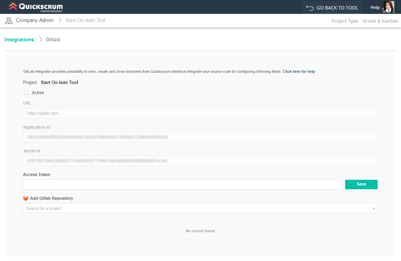
Task: Click the Company Admin building icon
Action: (x=9, y=21)
